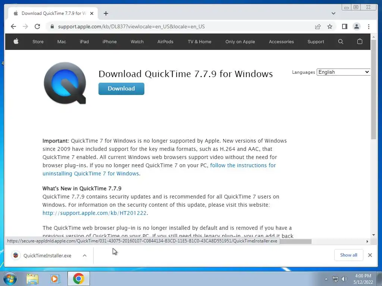Image resolution: width=382 pixels, height=286 pixels.
Task: Click the padlock site info icon
Action: click(52, 26)
